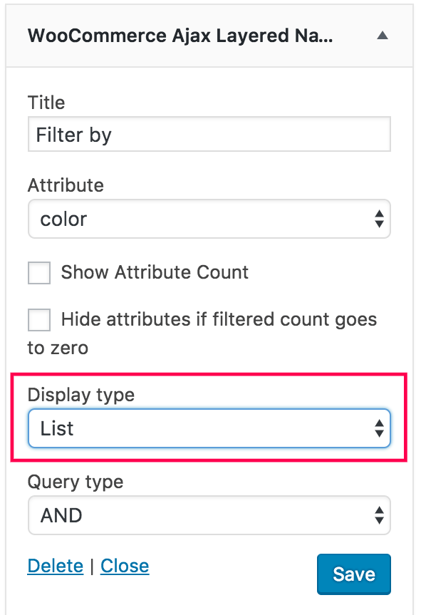Viewport: 421px width, 615px height.
Task: Save the widget settings
Action: click(354, 574)
